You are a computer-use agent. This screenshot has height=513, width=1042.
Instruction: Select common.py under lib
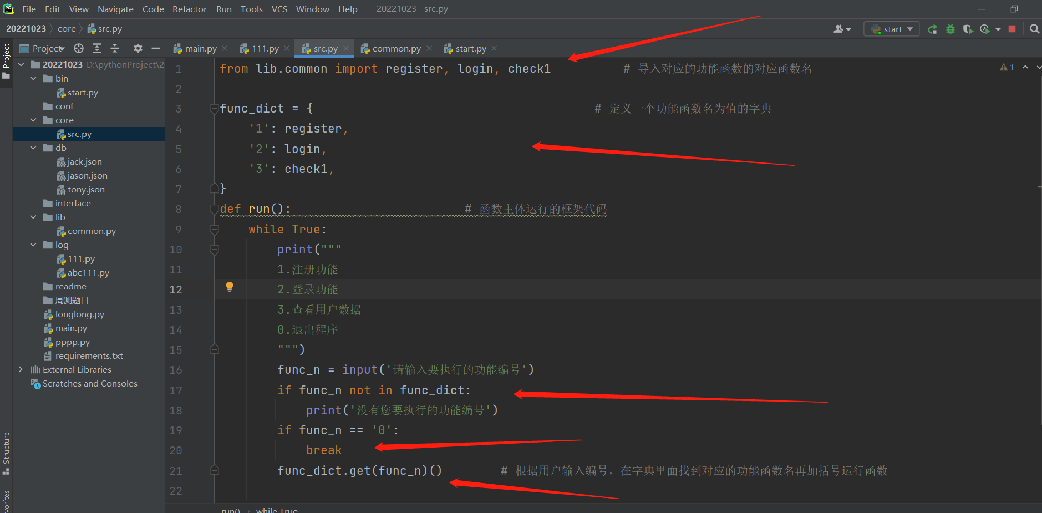click(92, 231)
